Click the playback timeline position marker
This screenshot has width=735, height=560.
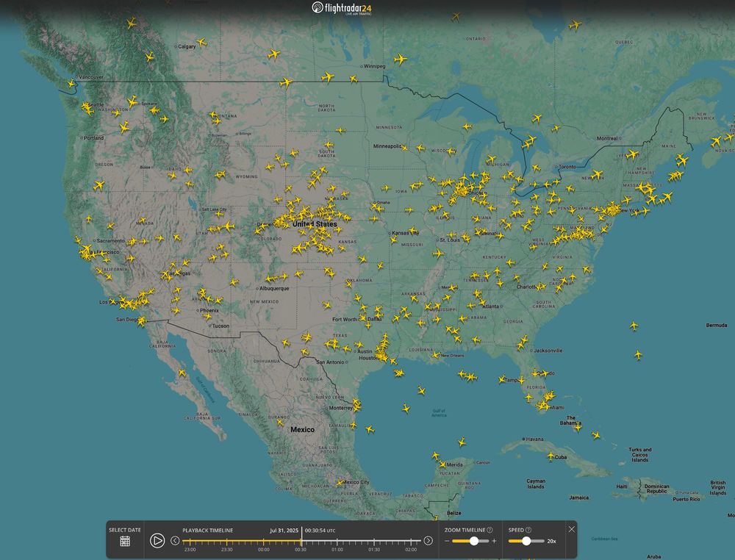click(x=301, y=536)
